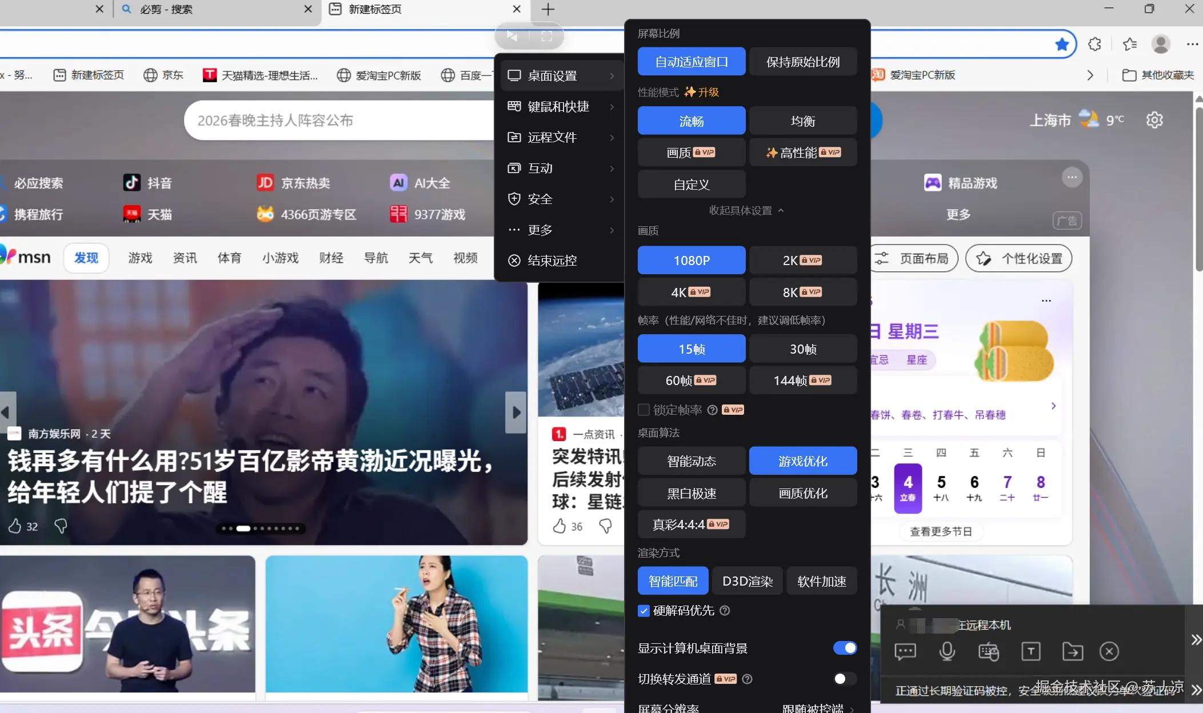Click the microphone icon in remote panel
Viewport: 1203px width, 713px height.
947,651
